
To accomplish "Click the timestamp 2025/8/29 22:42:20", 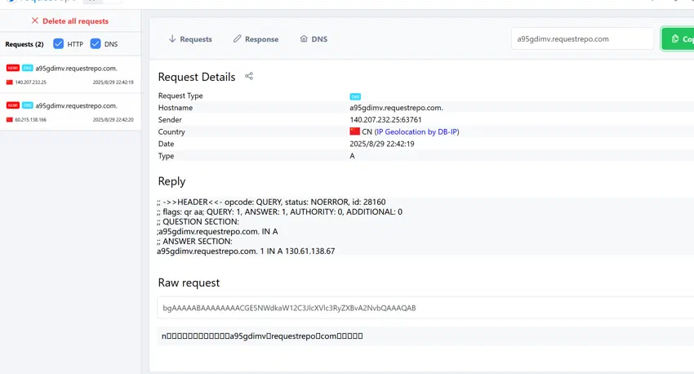I will [113, 119].
